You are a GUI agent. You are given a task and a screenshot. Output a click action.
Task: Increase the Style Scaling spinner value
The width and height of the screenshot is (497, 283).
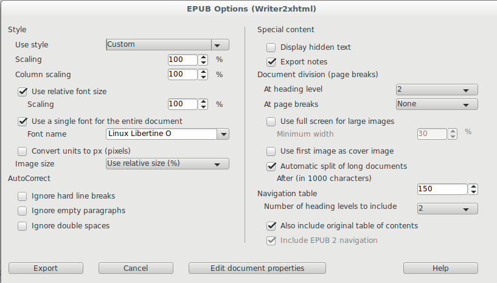[x=203, y=57]
